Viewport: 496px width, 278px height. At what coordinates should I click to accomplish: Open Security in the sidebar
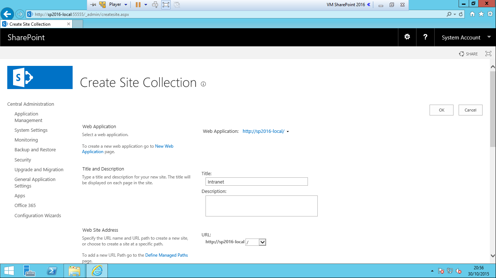(23, 160)
